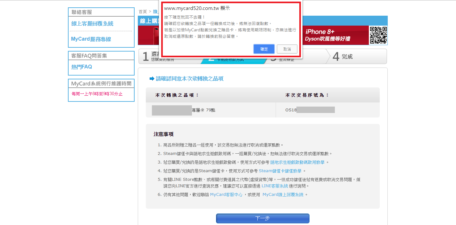The height and width of the screenshot is (225, 456).
Task: Open the MyCard服務專線 sidebar link
Action: coord(91,39)
